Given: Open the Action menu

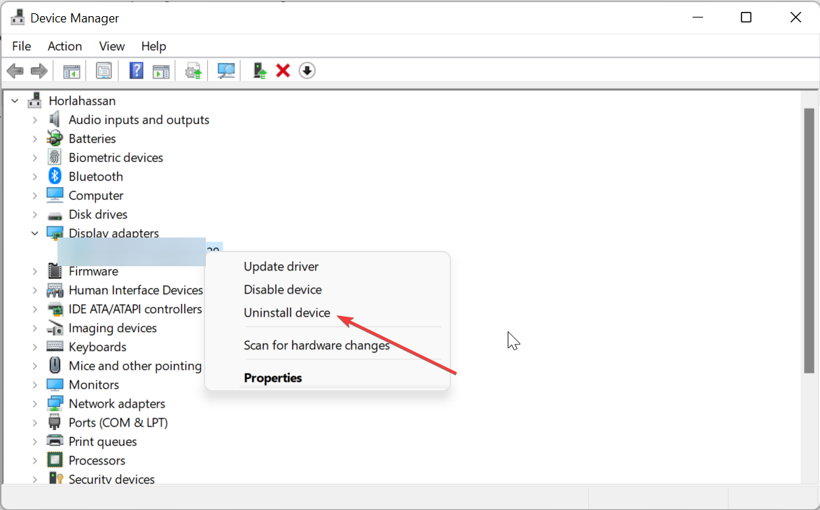Looking at the screenshot, I should [65, 46].
